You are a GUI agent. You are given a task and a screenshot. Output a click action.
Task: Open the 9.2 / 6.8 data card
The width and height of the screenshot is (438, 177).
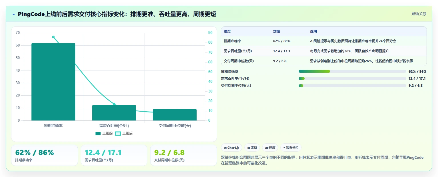(x=184, y=155)
